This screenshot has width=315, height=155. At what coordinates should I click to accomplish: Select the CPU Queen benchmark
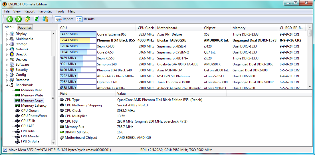pyautogui.click(x=30, y=111)
